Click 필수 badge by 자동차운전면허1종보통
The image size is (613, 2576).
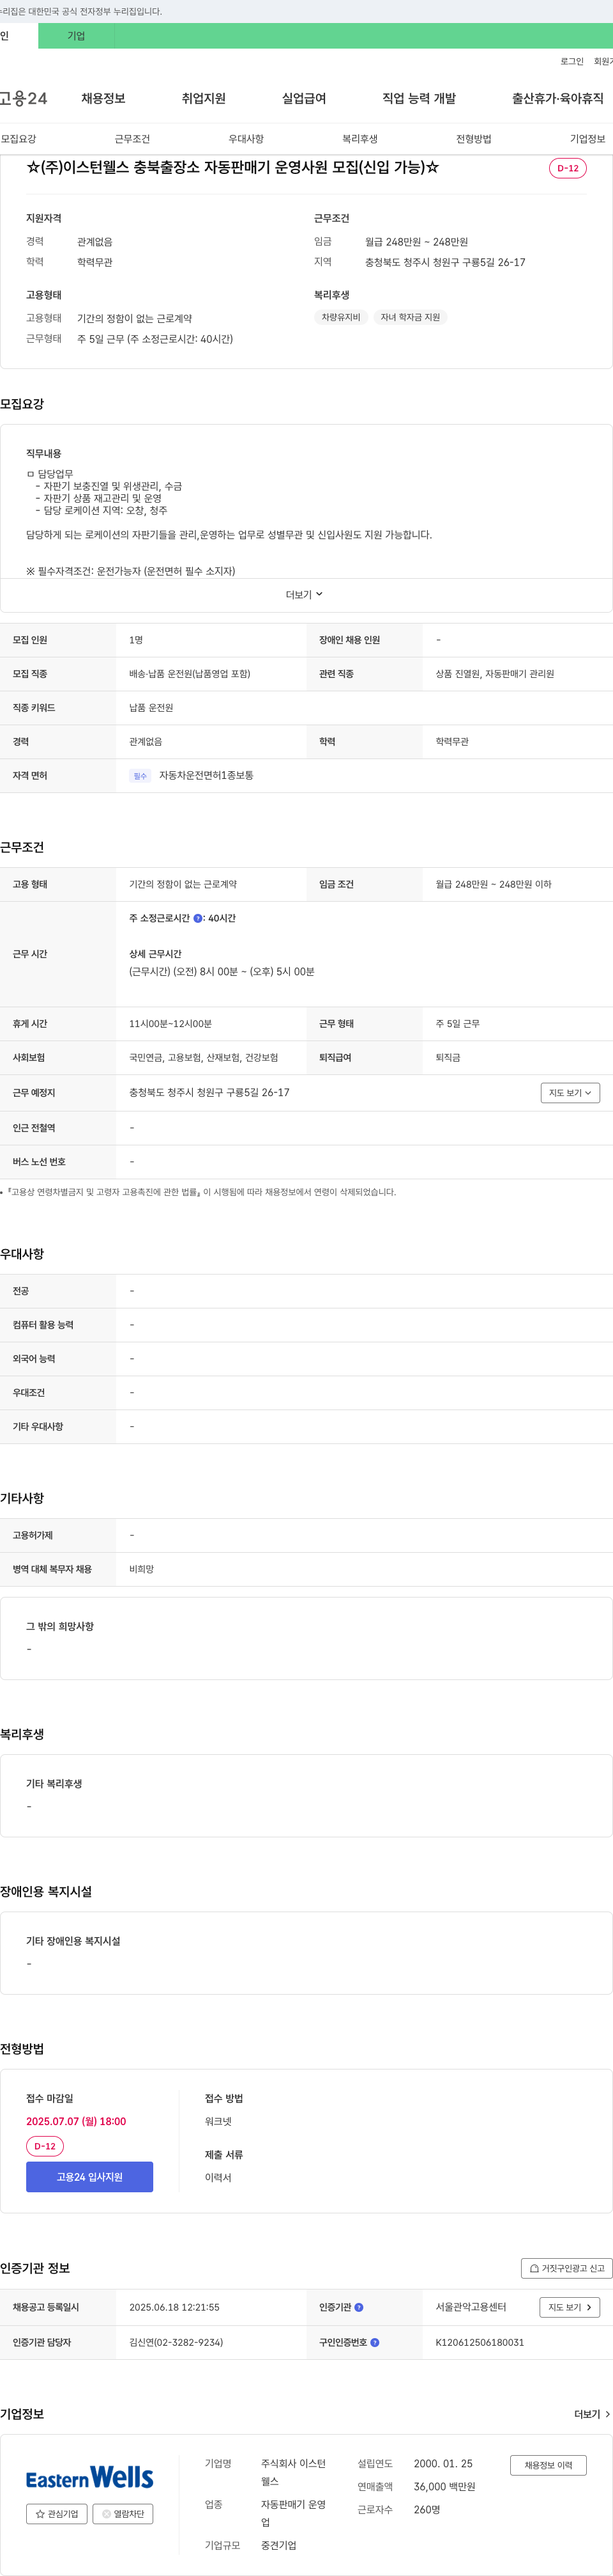[140, 776]
